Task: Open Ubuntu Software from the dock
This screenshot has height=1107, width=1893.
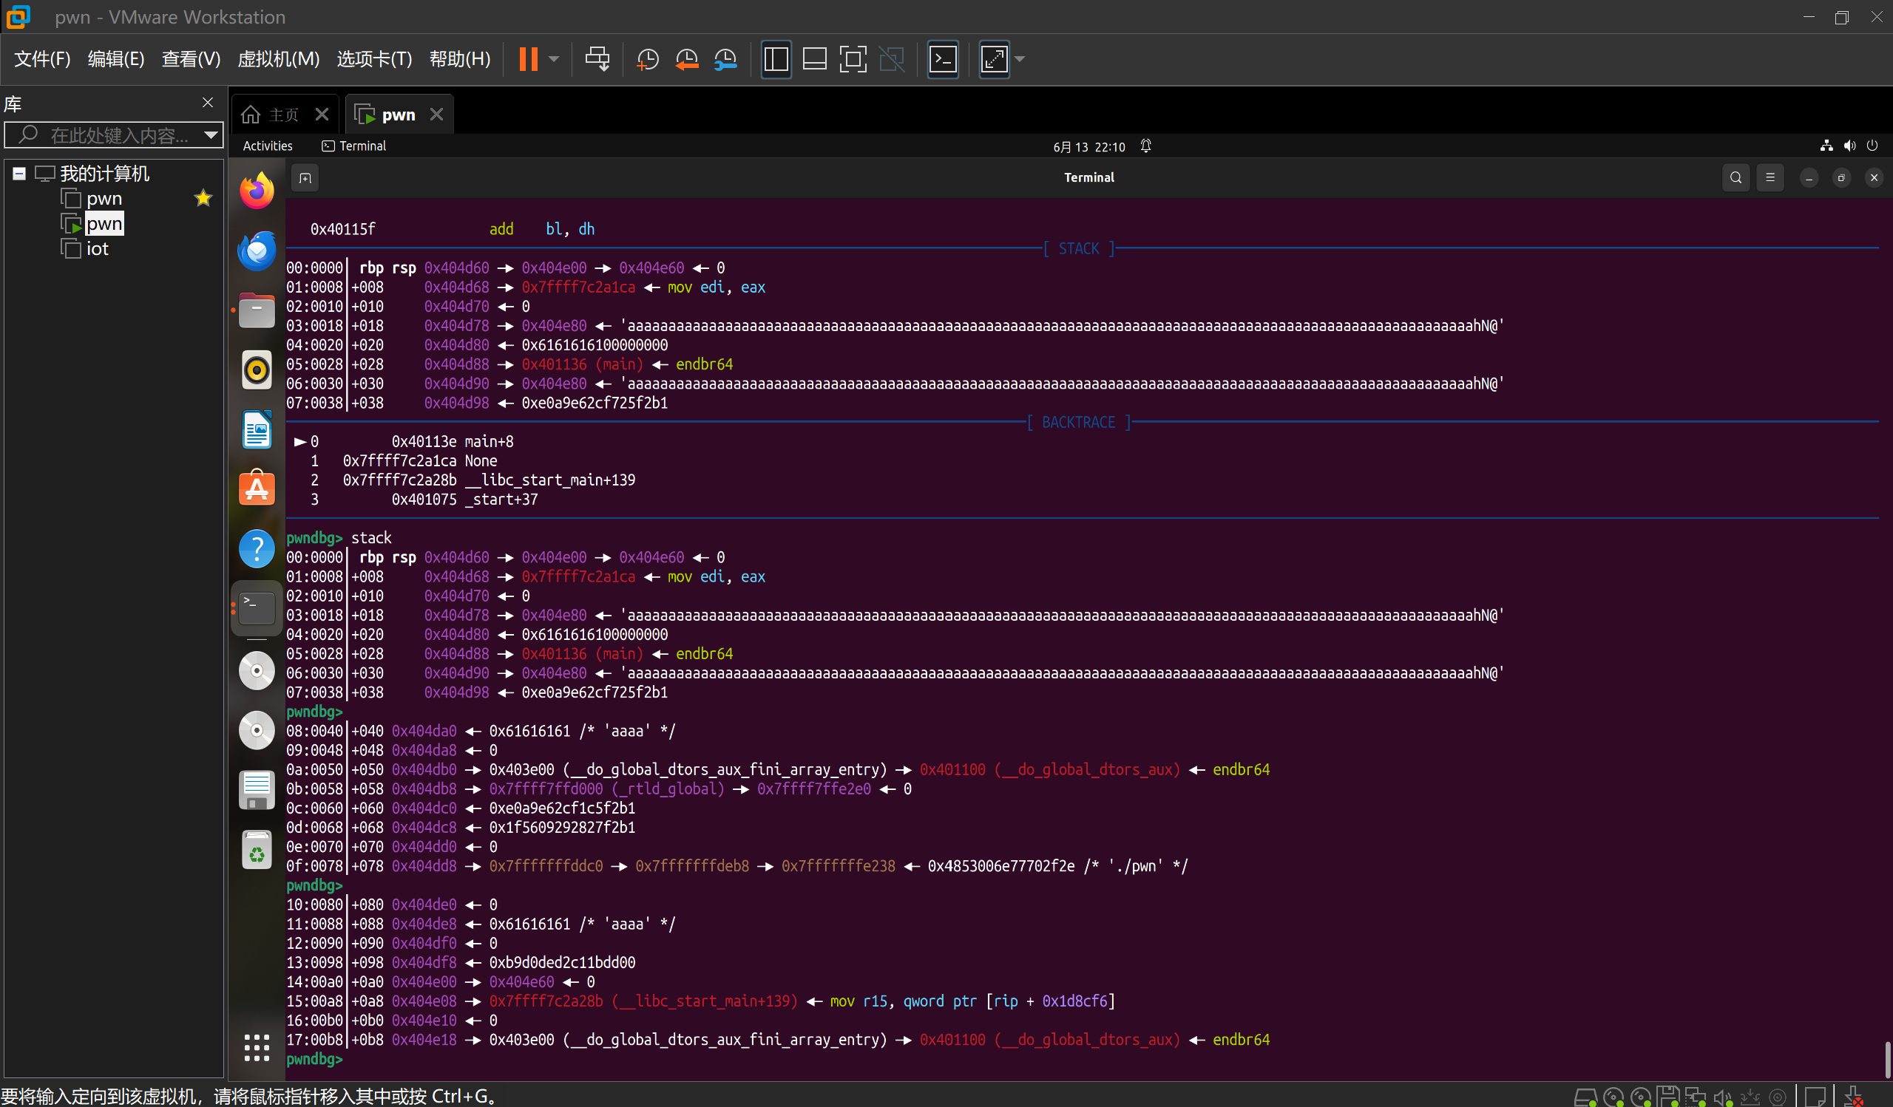Action: pos(257,489)
